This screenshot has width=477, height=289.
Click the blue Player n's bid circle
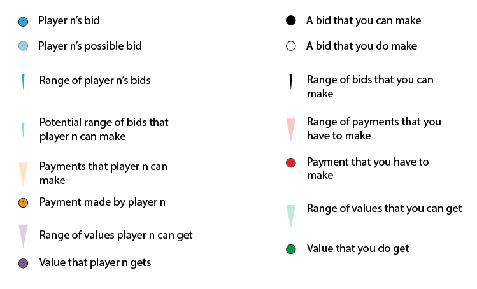pos(23,22)
